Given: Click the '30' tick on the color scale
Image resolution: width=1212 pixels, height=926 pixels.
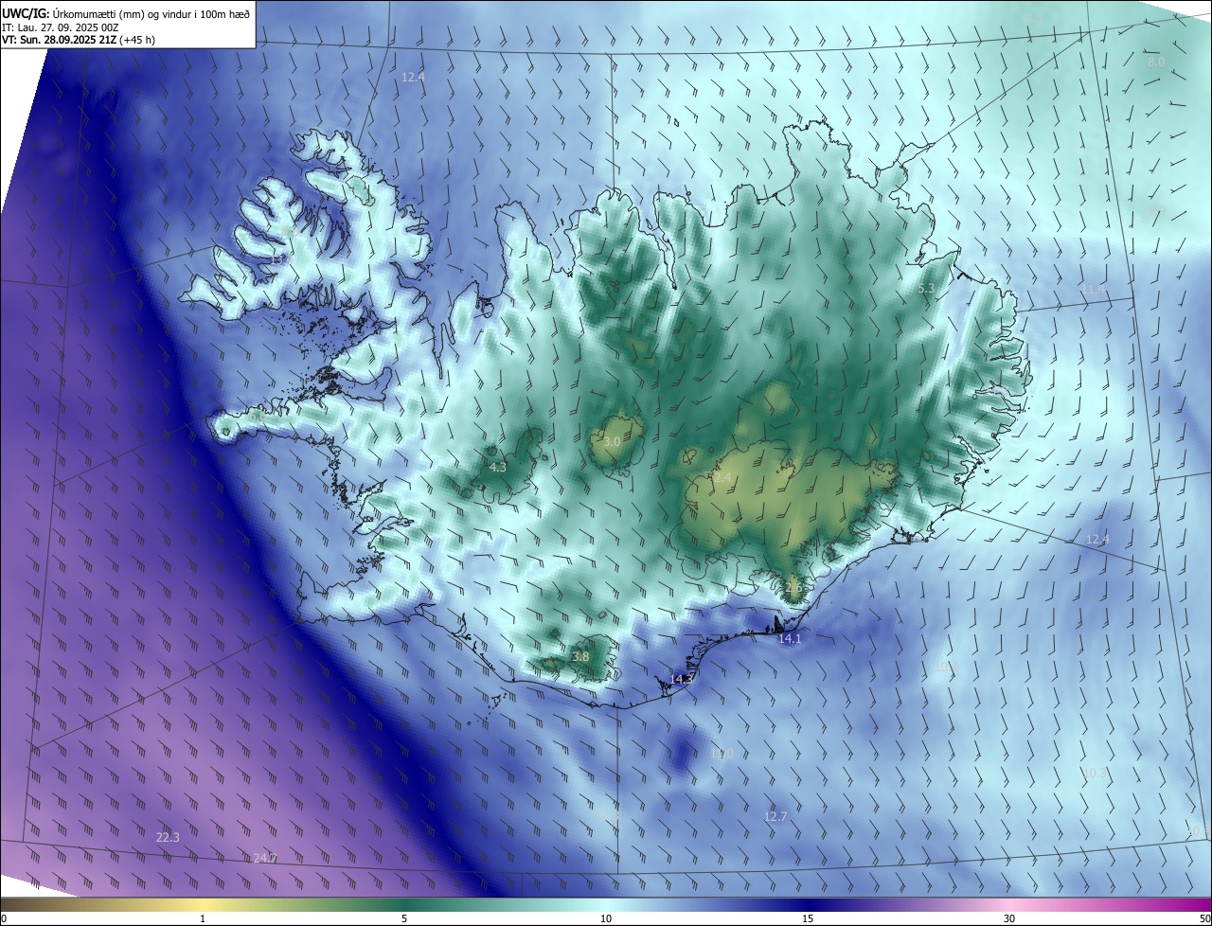Looking at the screenshot, I should click(x=1009, y=918).
